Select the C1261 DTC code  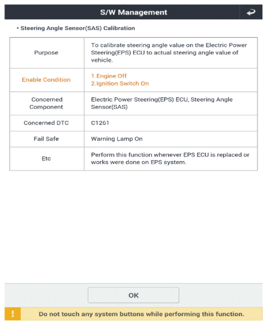point(100,123)
